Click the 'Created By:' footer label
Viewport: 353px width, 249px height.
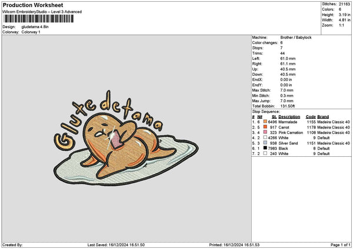[12, 245]
